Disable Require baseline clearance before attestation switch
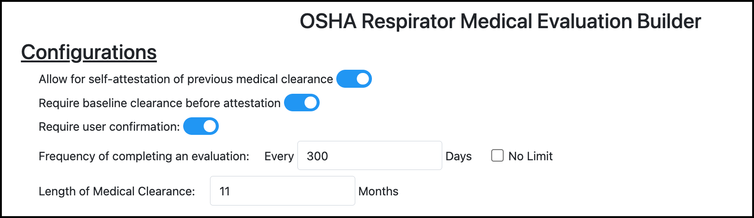The height and width of the screenshot is (218, 754). tap(302, 103)
